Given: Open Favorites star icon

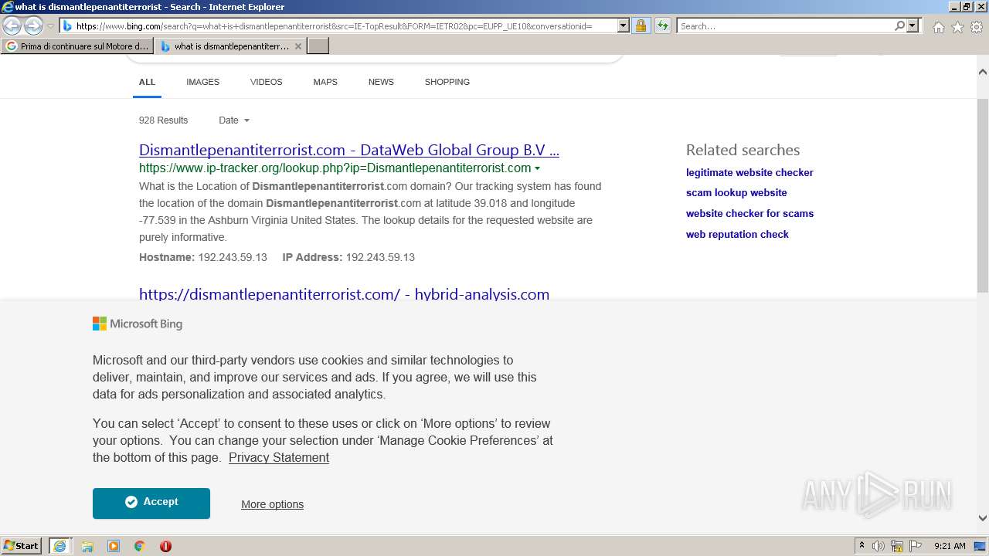Looking at the screenshot, I should coord(957,27).
